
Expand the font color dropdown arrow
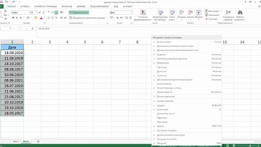44,18
